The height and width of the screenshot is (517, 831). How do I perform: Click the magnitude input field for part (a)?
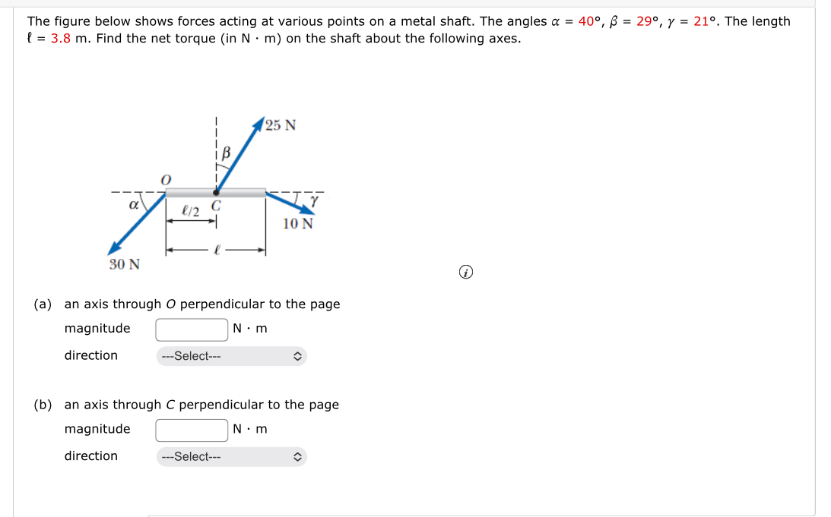[x=191, y=328]
